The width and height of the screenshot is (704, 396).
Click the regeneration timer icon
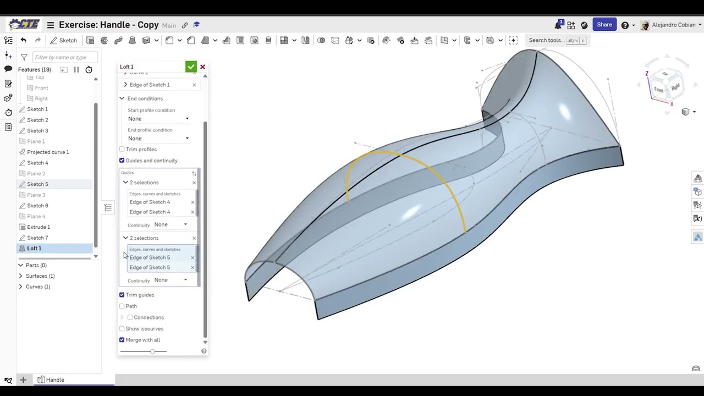(89, 70)
